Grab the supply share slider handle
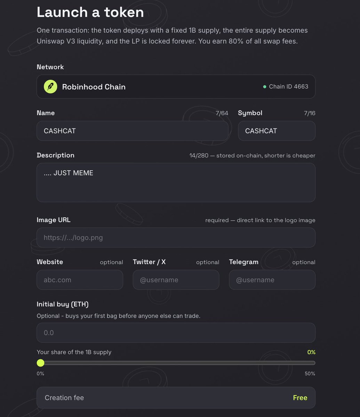Viewport: 360px width, 417px height. pos(41,363)
